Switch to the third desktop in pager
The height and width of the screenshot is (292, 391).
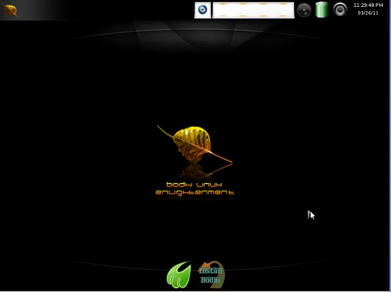263,10
